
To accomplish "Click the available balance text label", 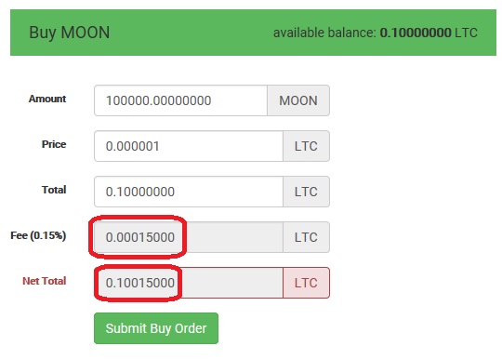I will tap(324, 33).
